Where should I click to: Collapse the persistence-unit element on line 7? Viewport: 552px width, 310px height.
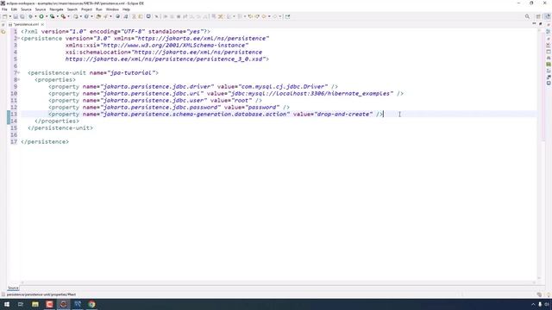coord(19,72)
